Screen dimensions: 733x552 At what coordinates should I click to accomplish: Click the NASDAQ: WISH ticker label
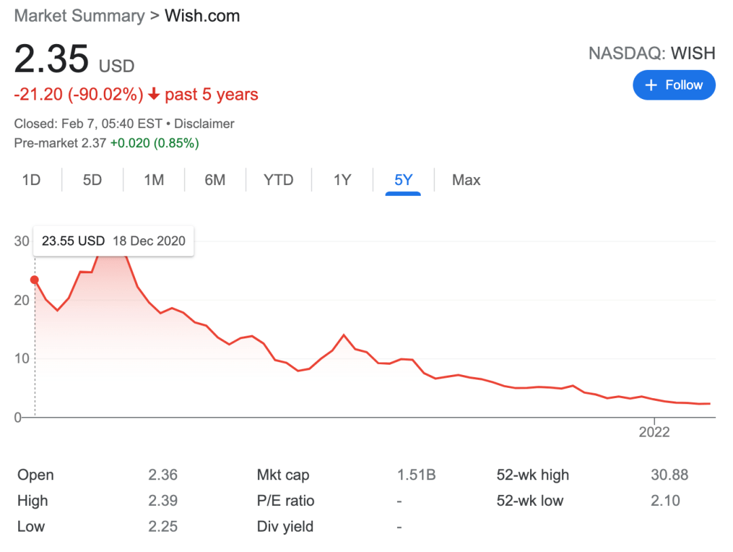click(x=652, y=53)
